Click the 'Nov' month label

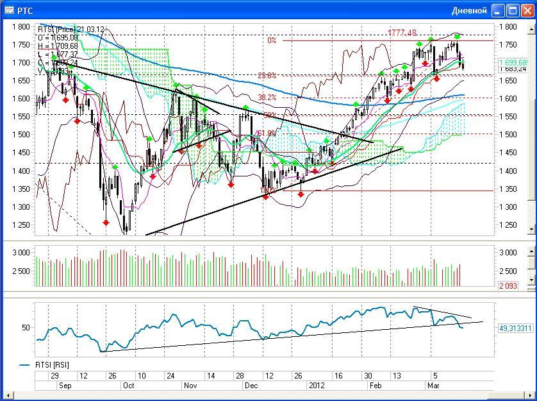tap(190, 386)
